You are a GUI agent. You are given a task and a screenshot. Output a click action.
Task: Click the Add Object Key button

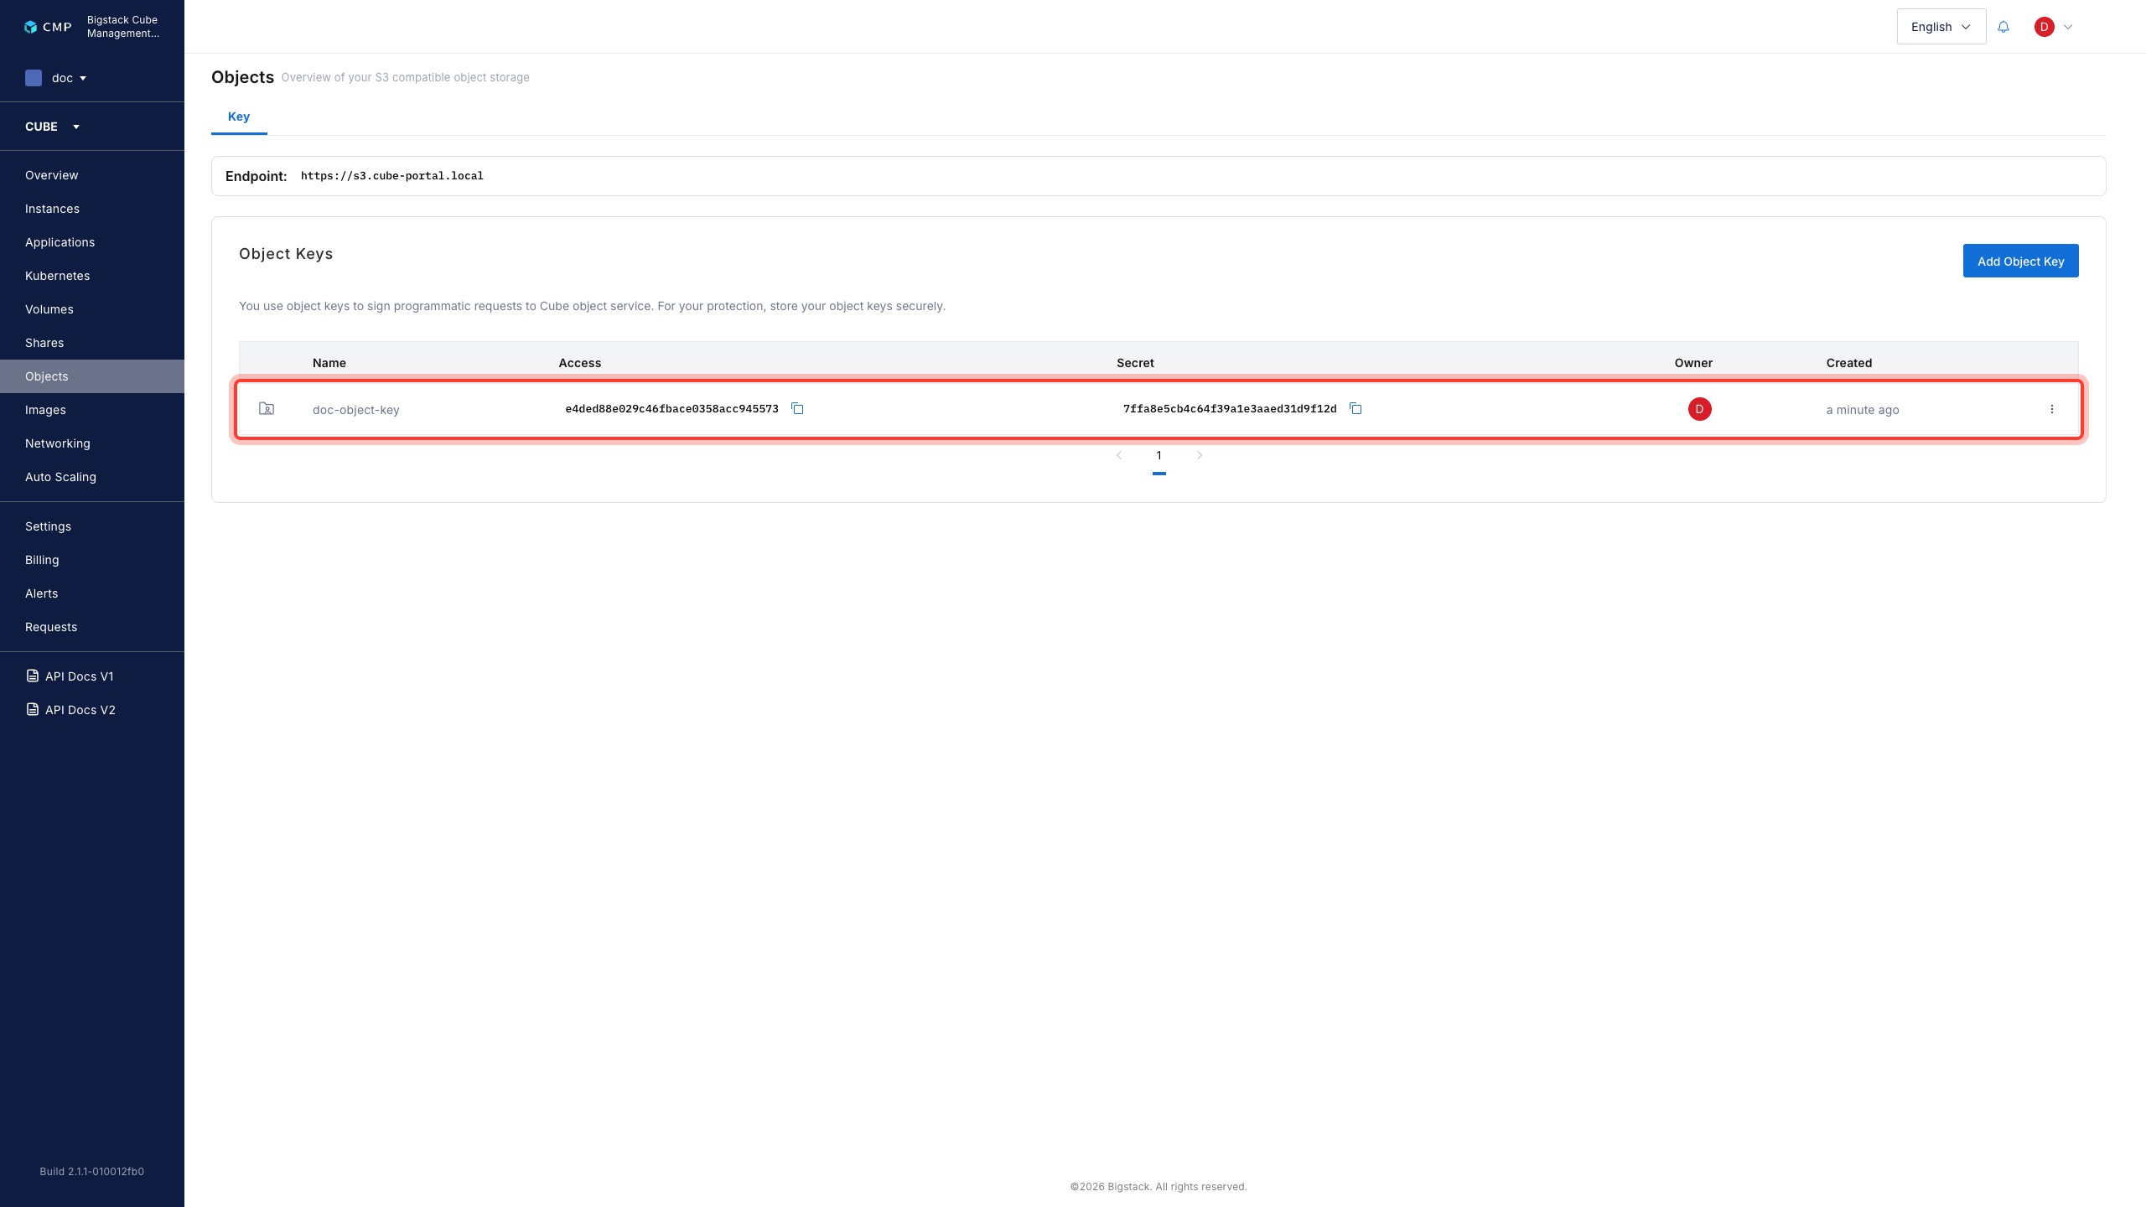(x=2020, y=261)
